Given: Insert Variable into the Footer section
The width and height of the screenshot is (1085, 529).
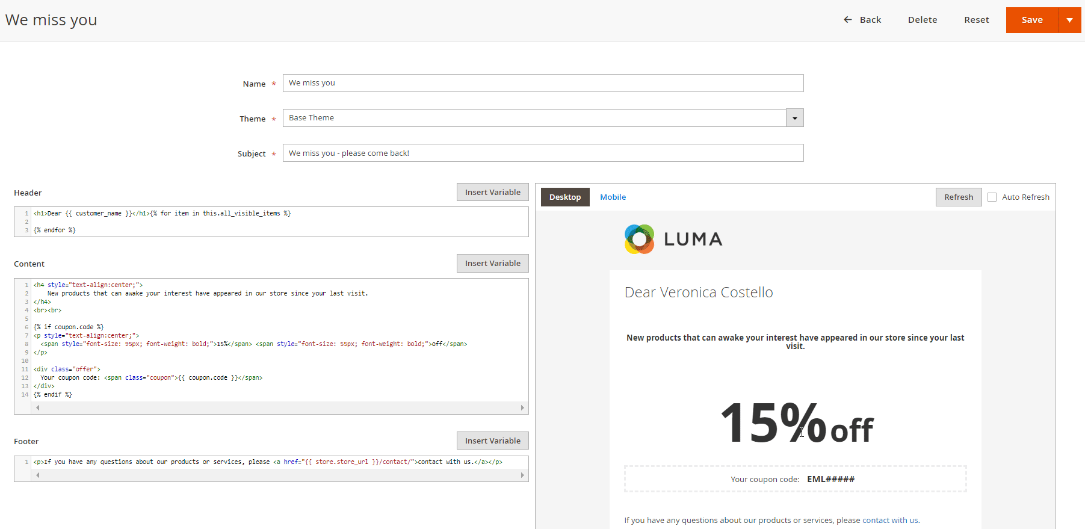Looking at the screenshot, I should [492, 441].
